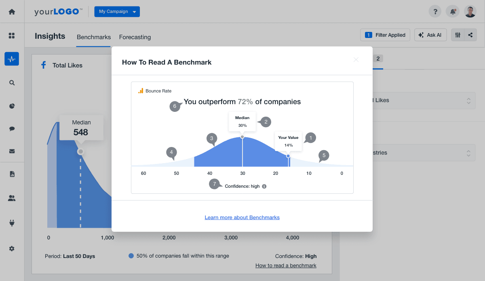Screen dimensions: 485x281
Task: Click the notifications bell icon
Action: point(453,12)
